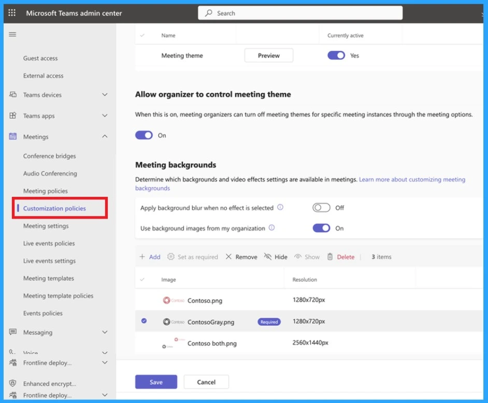Viewport: 488px width, 403px height.
Task: Open Learn more about customizing meeting backgrounds link
Action: (412, 179)
